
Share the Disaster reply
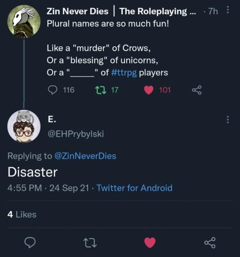click(x=209, y=242)
